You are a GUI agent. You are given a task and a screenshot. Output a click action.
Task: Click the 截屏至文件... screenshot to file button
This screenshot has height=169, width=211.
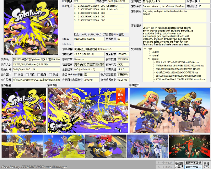point(193,167)
